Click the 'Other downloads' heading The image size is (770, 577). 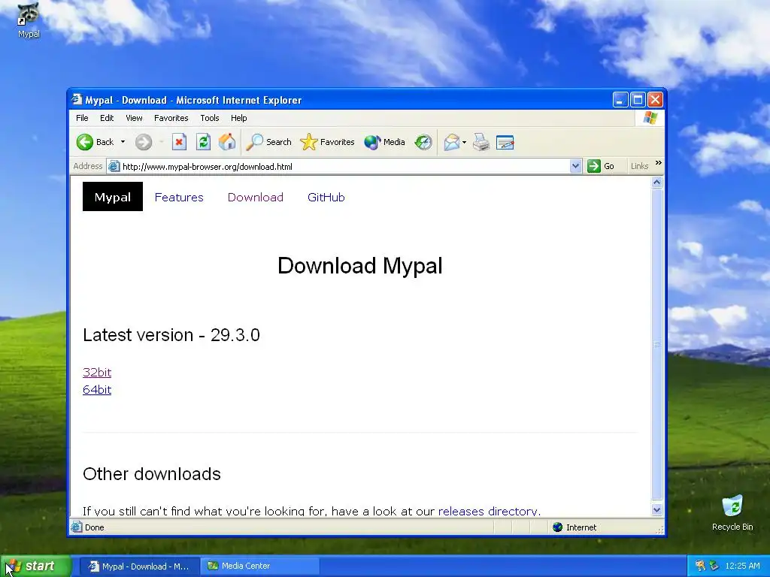click(x=152, y=474)
